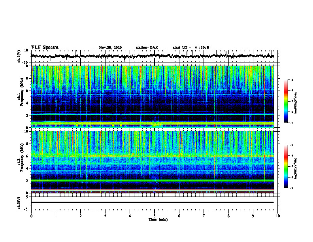Click the ch.2 "Frequency (kHz)" axis label
313x242 pixels.
click(x=22, y=157)
